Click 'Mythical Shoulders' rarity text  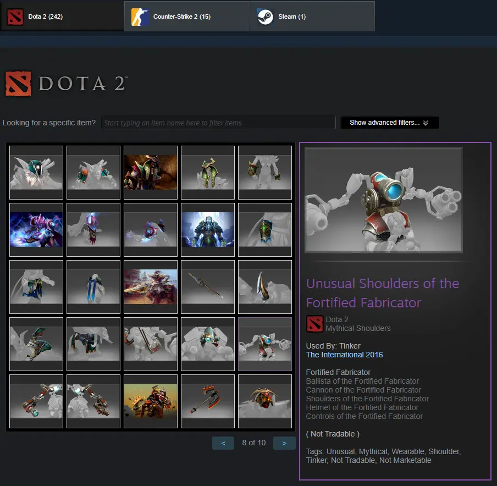point(358,328)
